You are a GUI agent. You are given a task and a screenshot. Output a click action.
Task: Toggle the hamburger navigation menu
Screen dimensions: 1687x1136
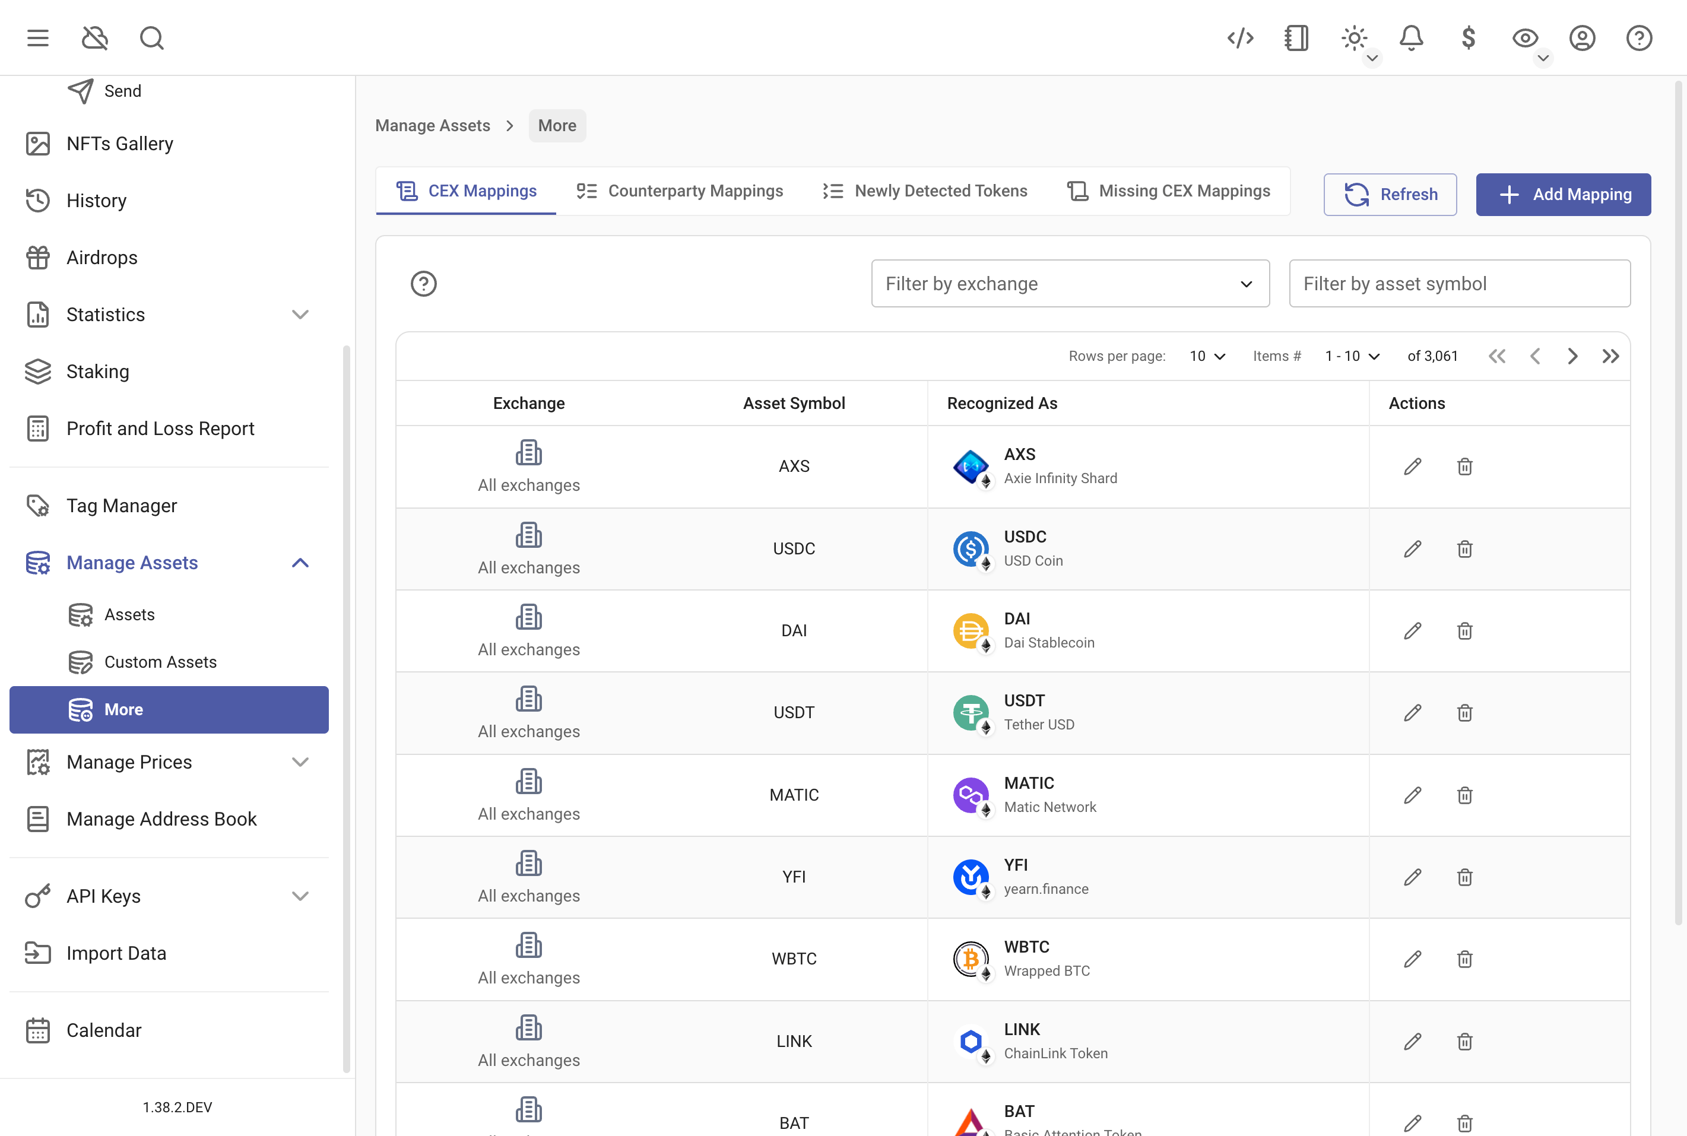[37, 37]
